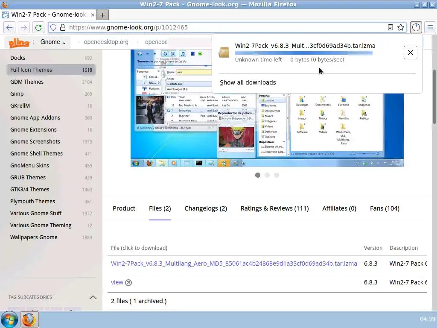Click Show all downloads
The width and height of the screenshot is (437, 328).
click(248, 82)
